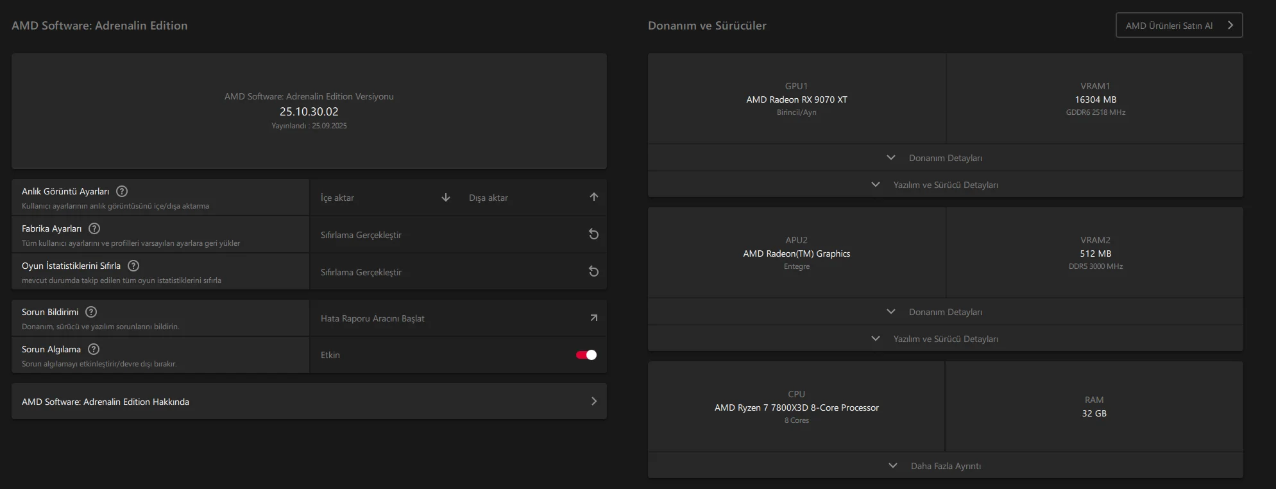Click the external-link arrow for Hata Raporu Aracını Başlat
Screen dimensions: 1276x489
tap(594, 318)
